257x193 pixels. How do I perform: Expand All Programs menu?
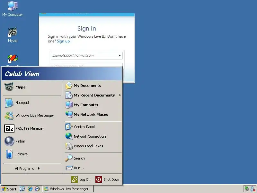tap(27, 169)
